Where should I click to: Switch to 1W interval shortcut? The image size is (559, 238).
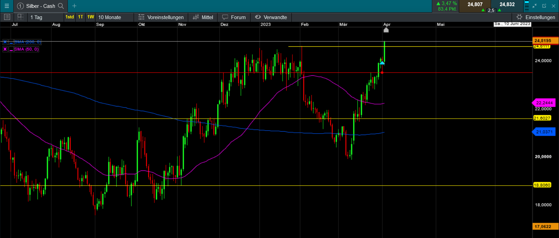[x=91, y=17]
